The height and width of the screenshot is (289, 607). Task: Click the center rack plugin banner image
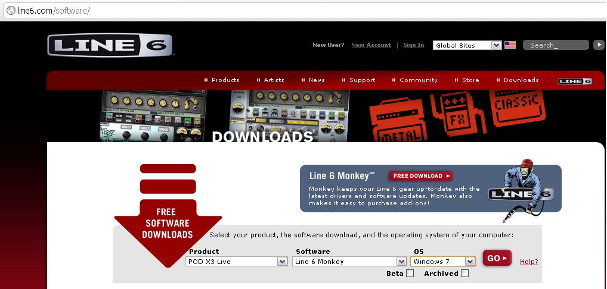(x=289, y=116)
